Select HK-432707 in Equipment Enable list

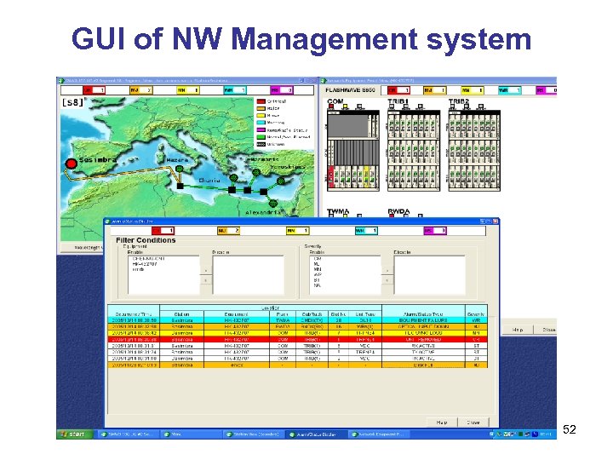click(145, 264)
